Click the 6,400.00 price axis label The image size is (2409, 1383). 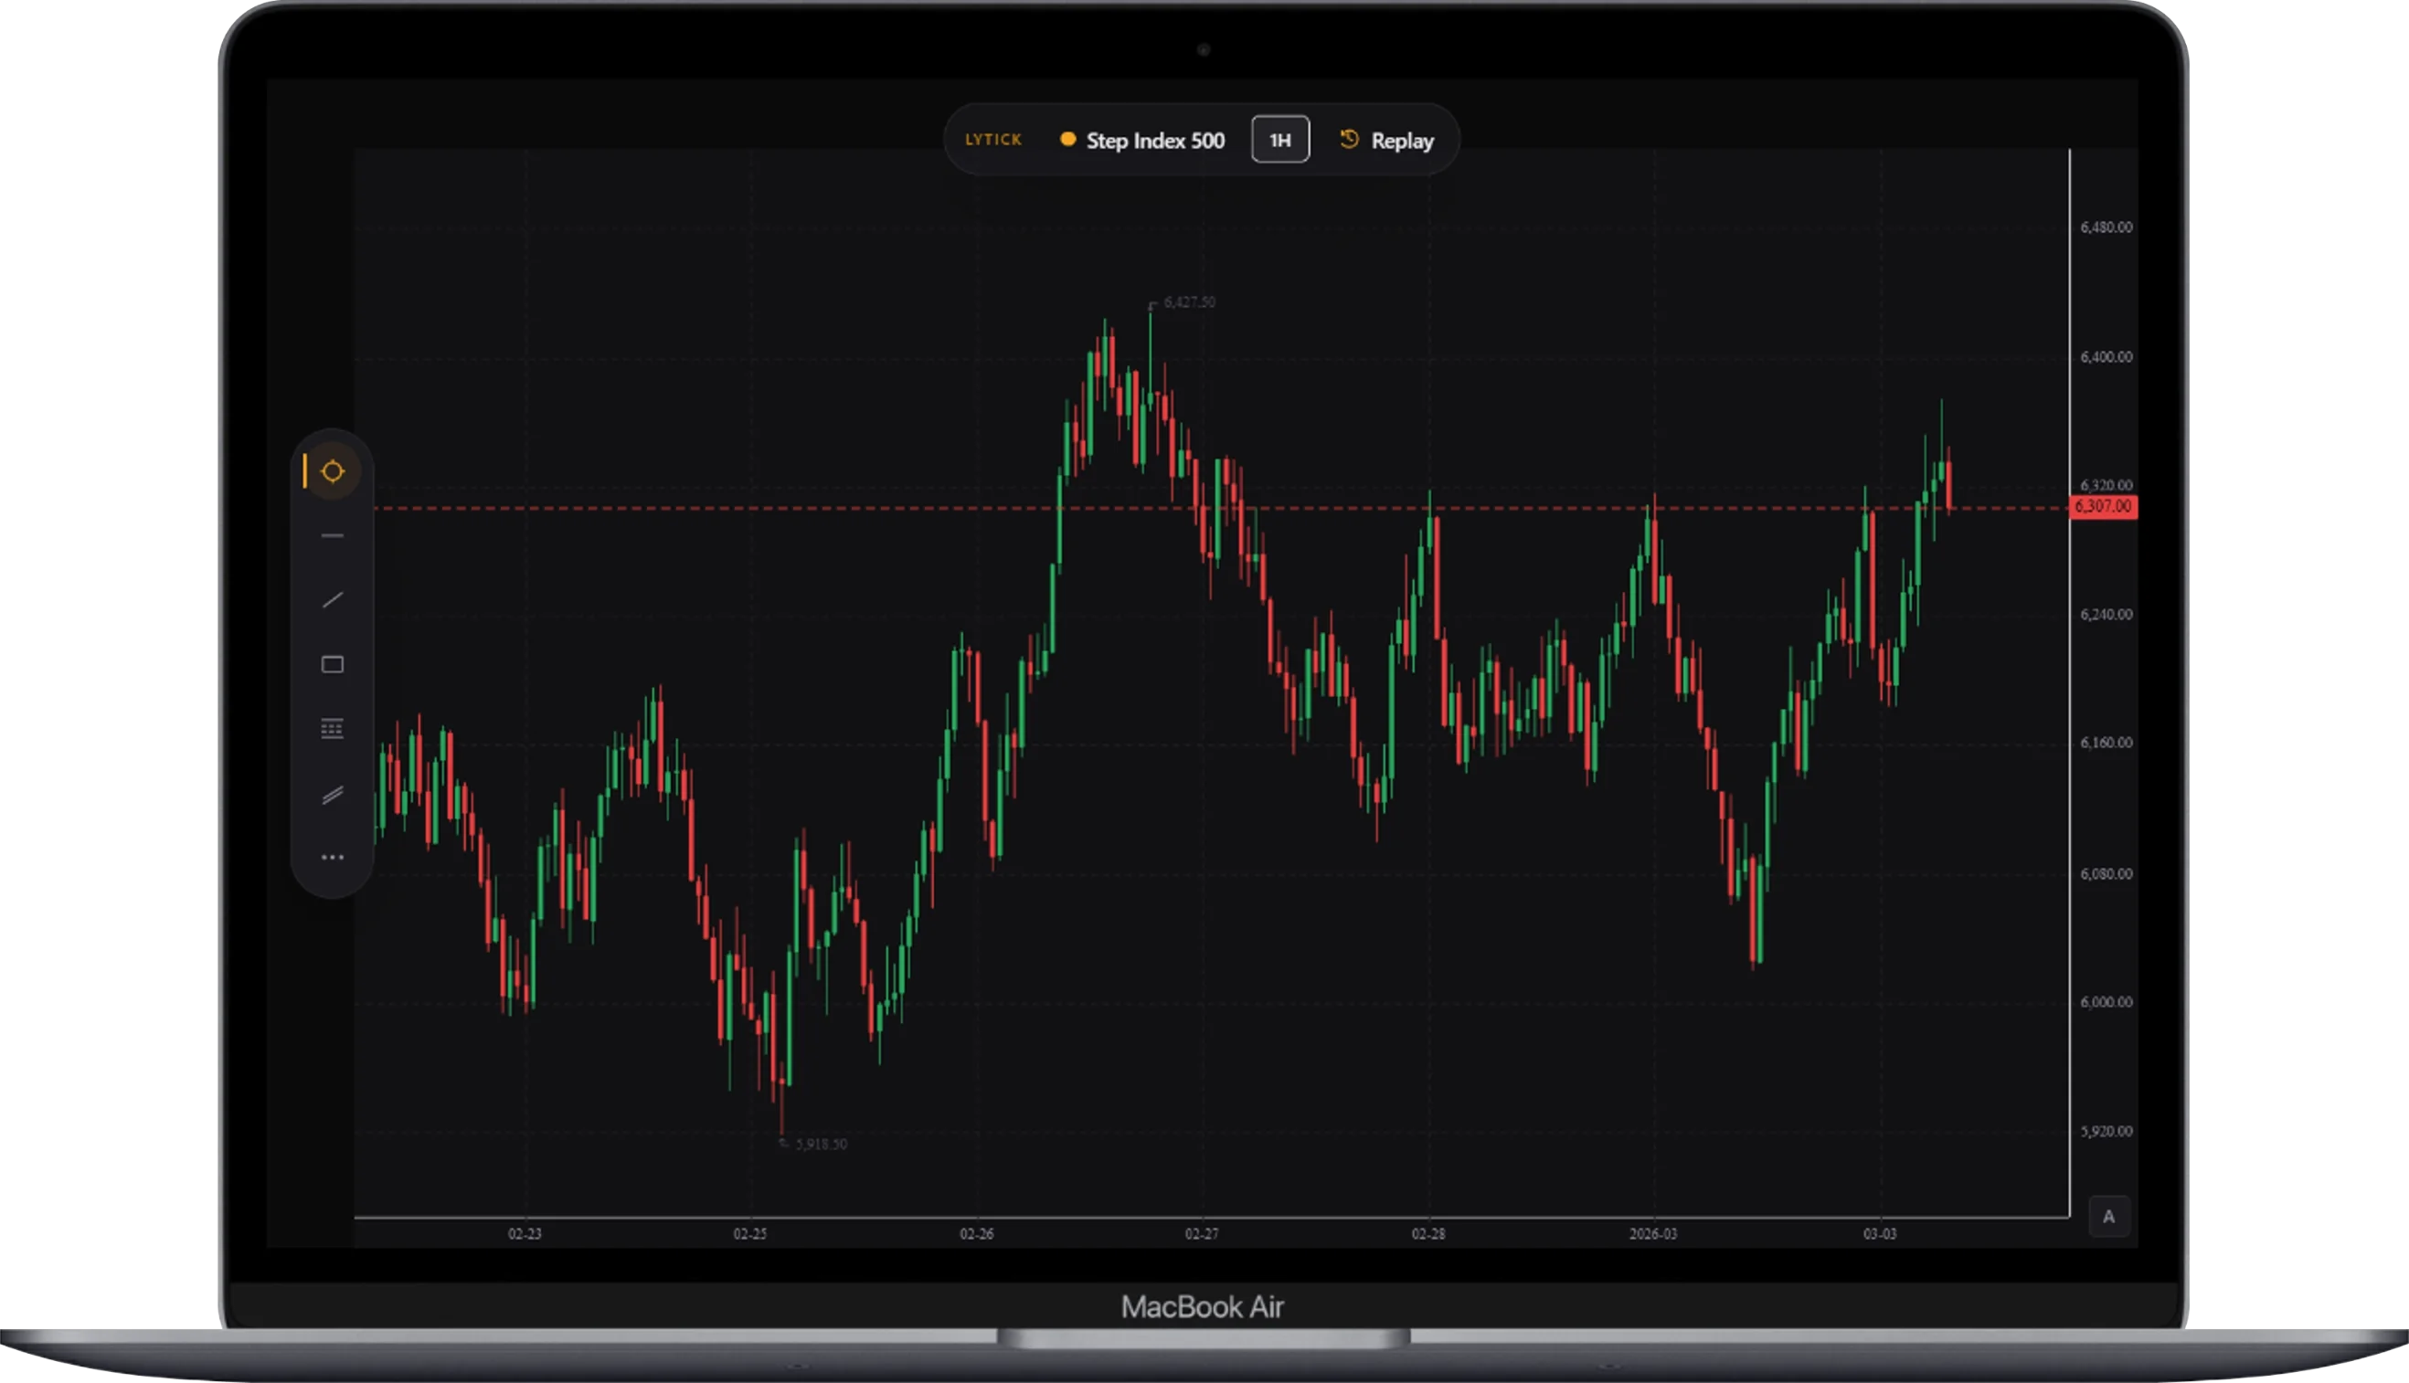point(2106,357)
